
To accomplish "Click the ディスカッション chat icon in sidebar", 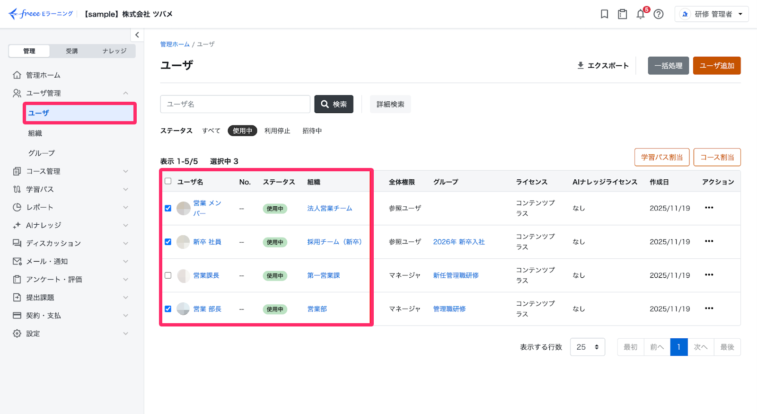I will (17, 243).
